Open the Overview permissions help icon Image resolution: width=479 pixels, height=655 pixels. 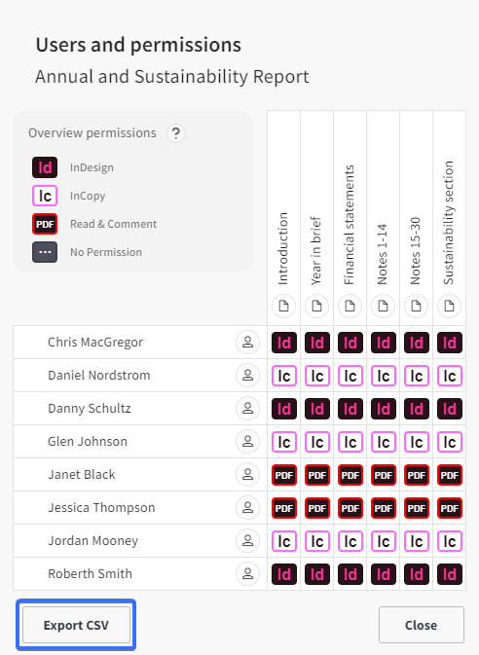click(176, 133)
